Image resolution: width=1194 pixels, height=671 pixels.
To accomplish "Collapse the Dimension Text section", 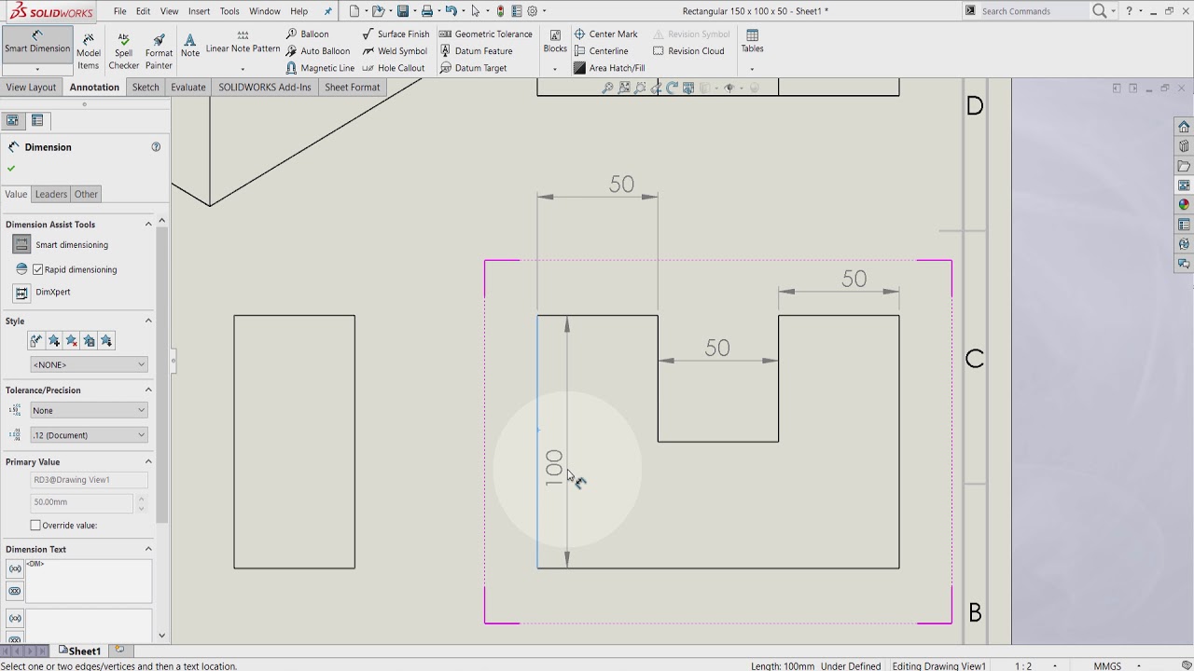I will [x=148, y=549].
